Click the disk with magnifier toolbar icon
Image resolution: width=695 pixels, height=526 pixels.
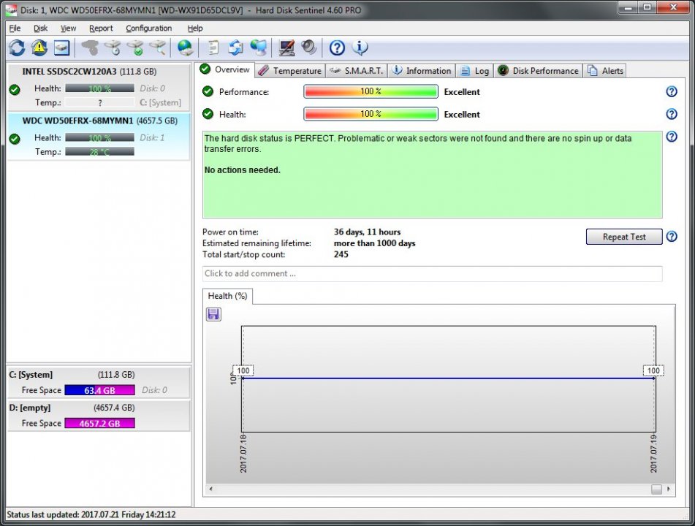[x=158, y=47]
